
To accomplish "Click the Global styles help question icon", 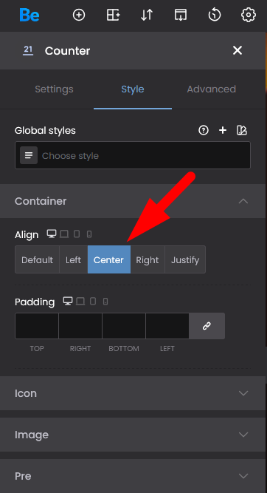I will (x=204, y=130).
